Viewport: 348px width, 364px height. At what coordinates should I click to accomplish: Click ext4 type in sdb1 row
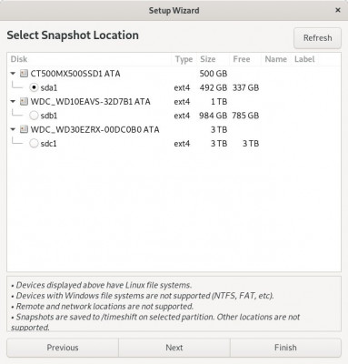pyautogui.click(x=182, y=116)
